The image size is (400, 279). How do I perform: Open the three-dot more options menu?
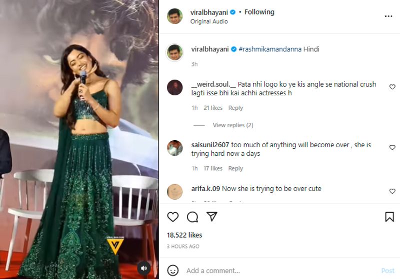[388, 16]
